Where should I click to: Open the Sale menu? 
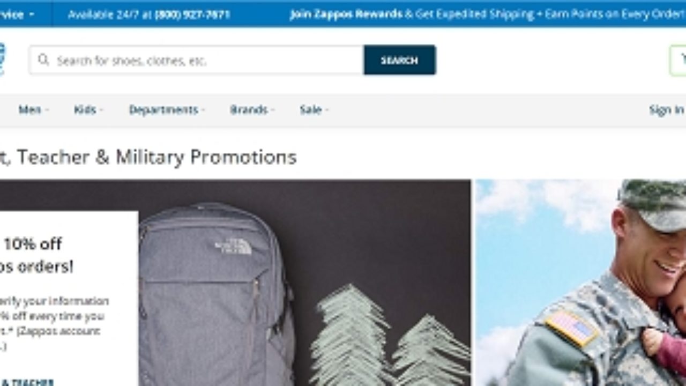(314, 110)
